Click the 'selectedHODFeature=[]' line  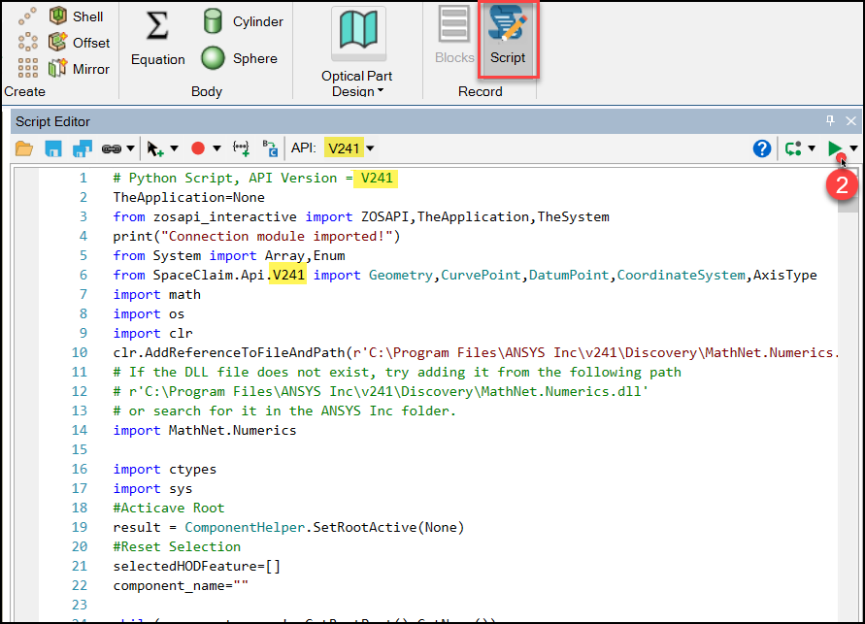click(x=197, y=566)
